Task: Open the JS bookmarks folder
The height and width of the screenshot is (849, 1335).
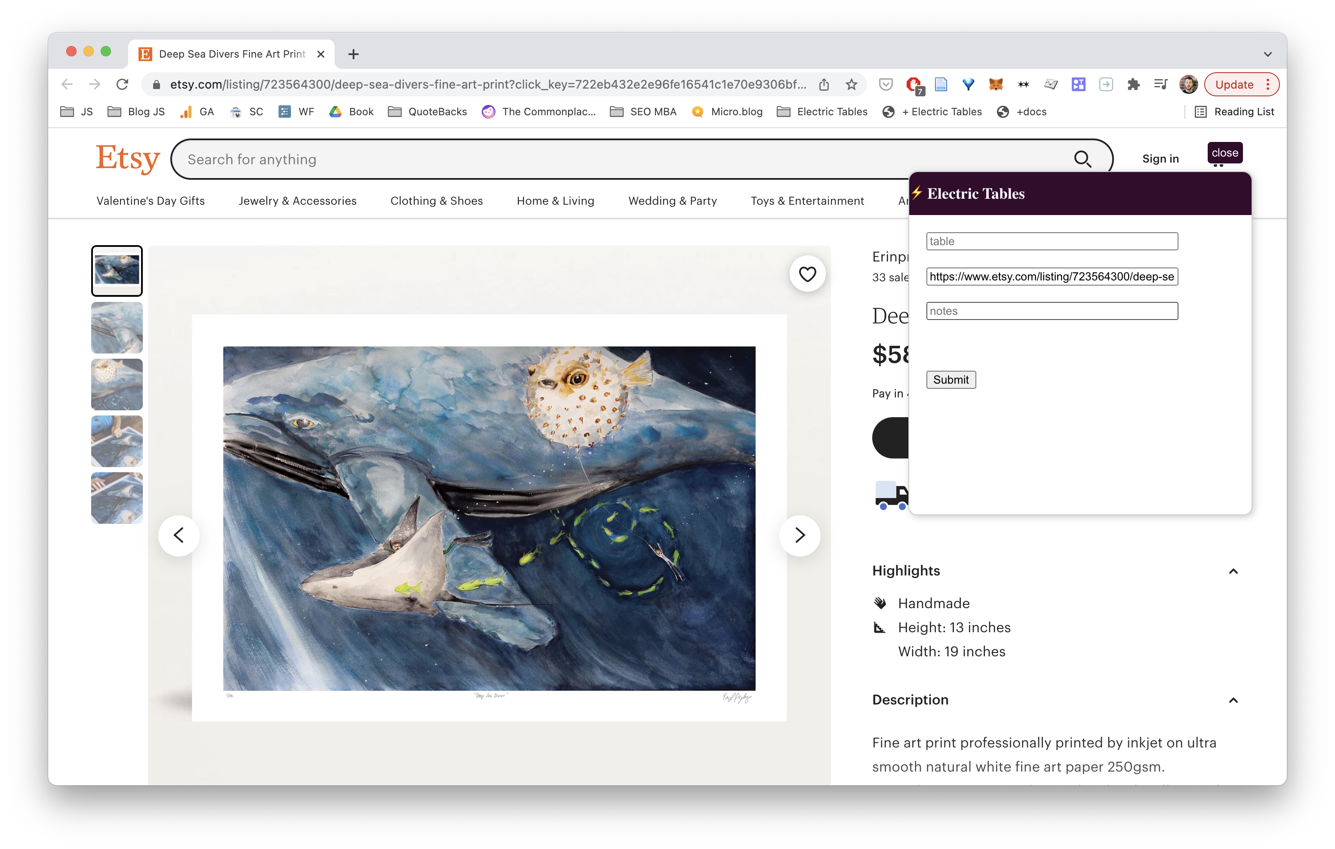Action: point(77,111)
